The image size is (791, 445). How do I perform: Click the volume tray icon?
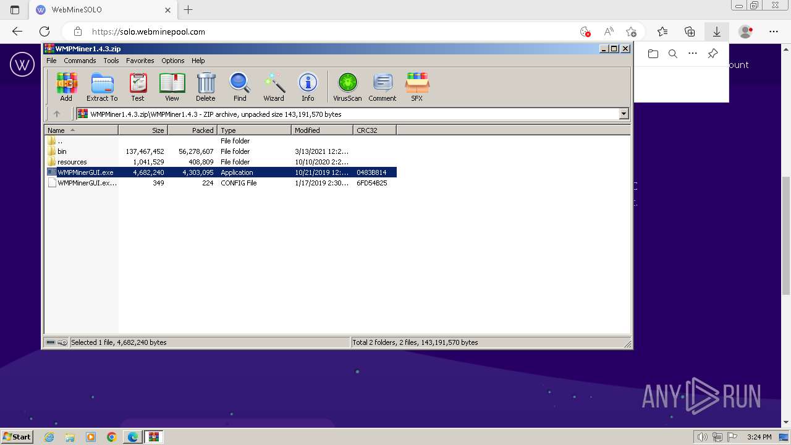coord(703,437)
